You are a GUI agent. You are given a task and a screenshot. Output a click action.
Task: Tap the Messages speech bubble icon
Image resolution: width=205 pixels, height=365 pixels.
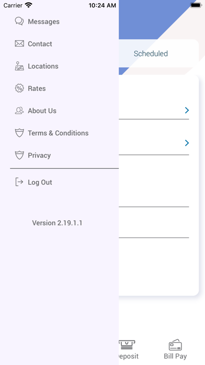tap(19, 21)
